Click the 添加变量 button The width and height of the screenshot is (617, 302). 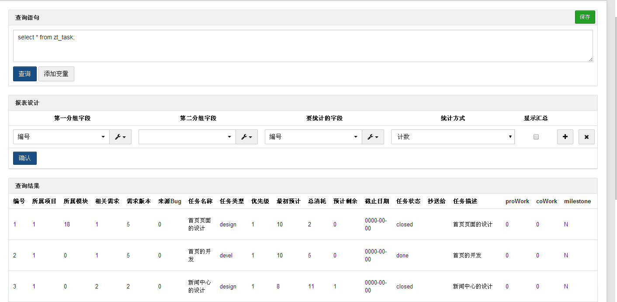(x=56, y=74)
